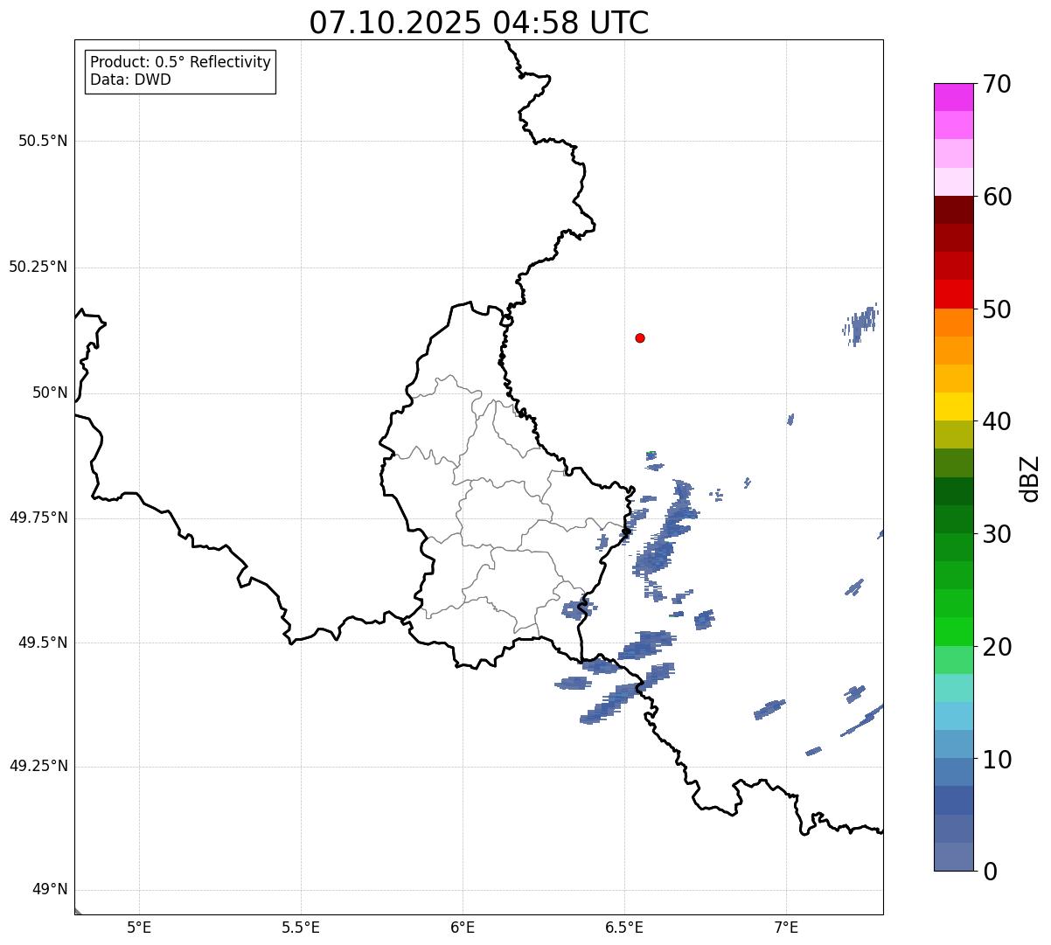Click the red radar location dot
Screen dimensions: 1051x945
pos(640,337)
